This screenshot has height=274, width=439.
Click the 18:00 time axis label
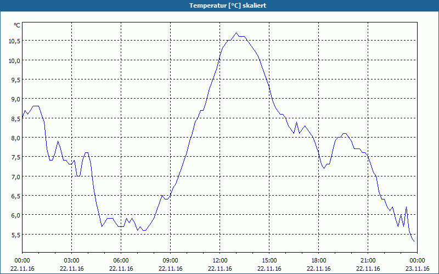(x=319, y=261)
